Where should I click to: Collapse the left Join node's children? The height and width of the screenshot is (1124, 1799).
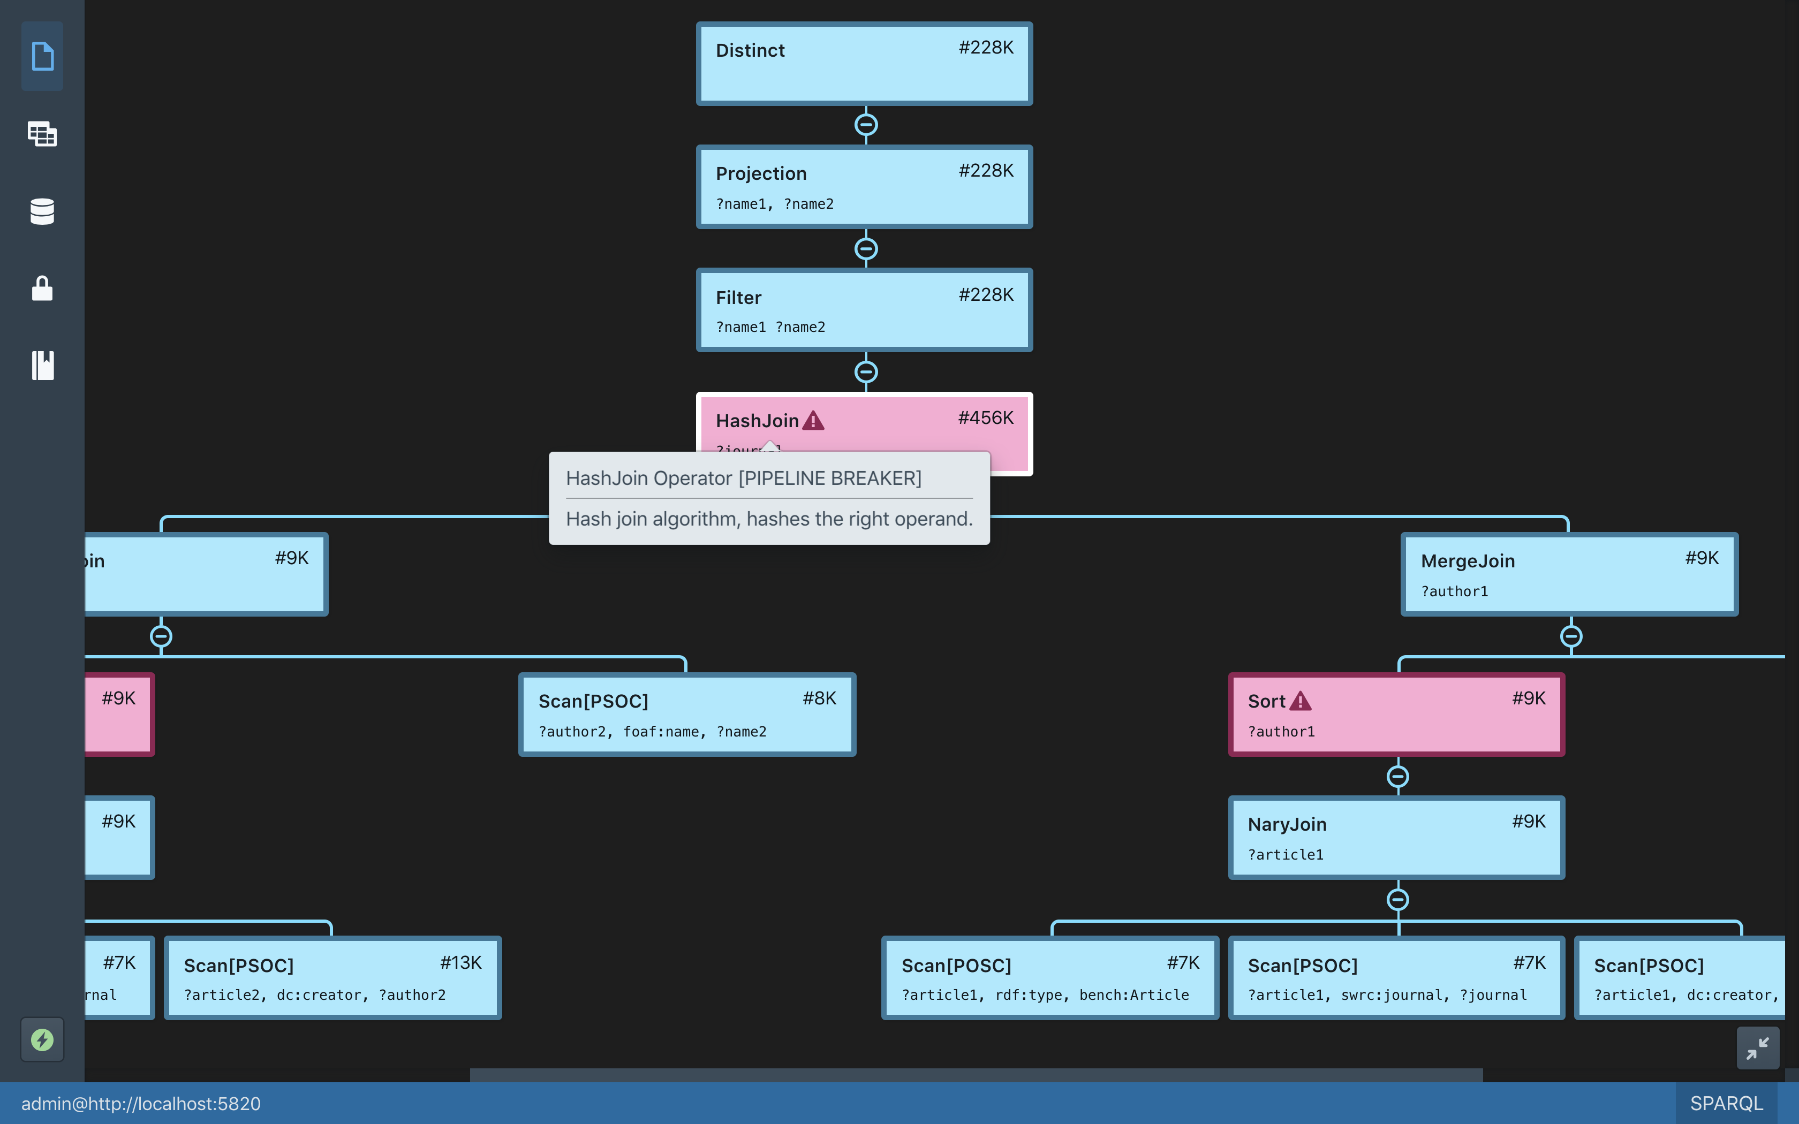tap(162, 636)
